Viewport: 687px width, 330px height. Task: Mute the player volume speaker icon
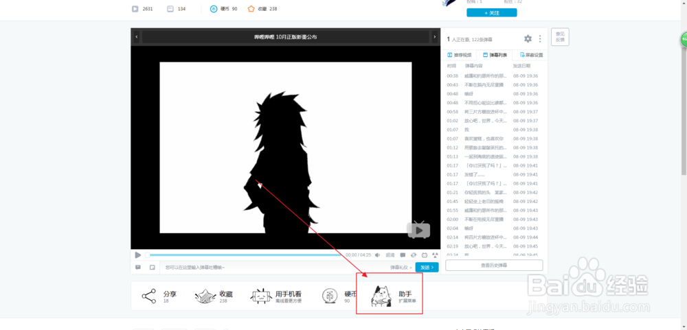click(x=377, y=255)
